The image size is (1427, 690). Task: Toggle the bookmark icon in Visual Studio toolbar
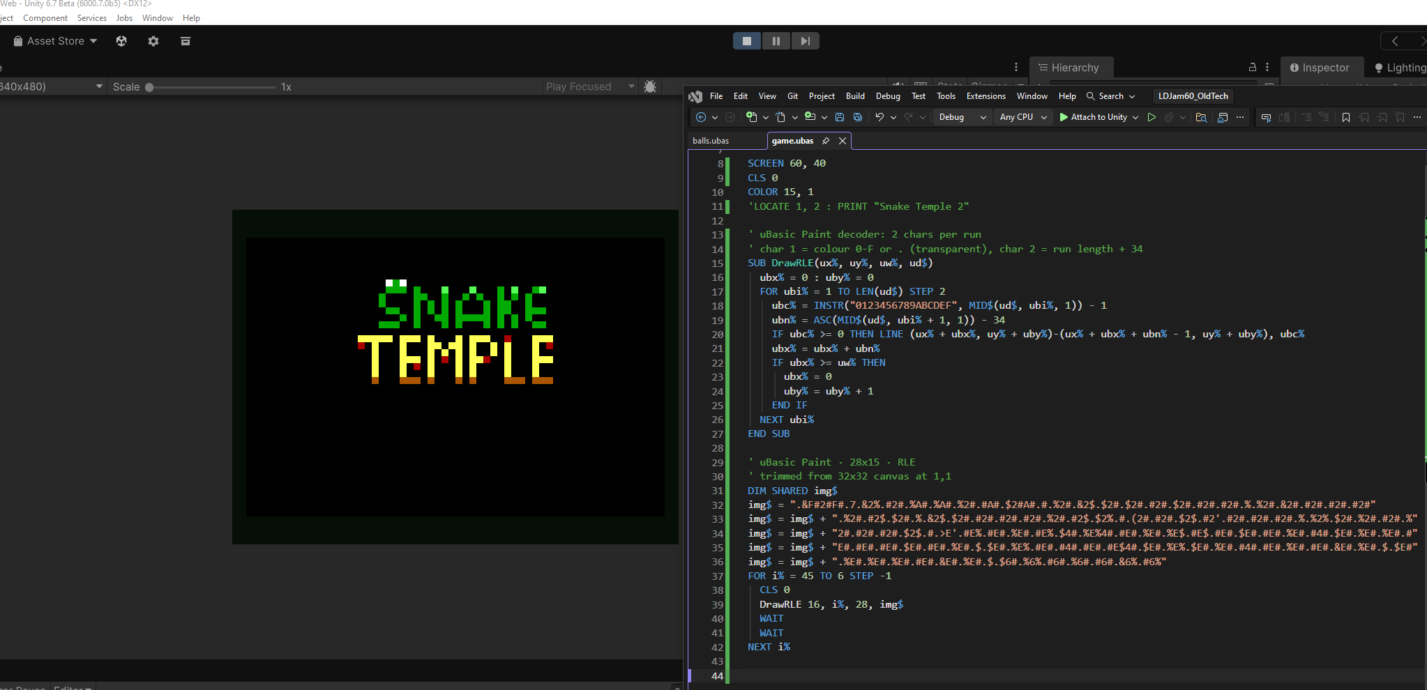pyautogui.click(x=1346, y=117)
